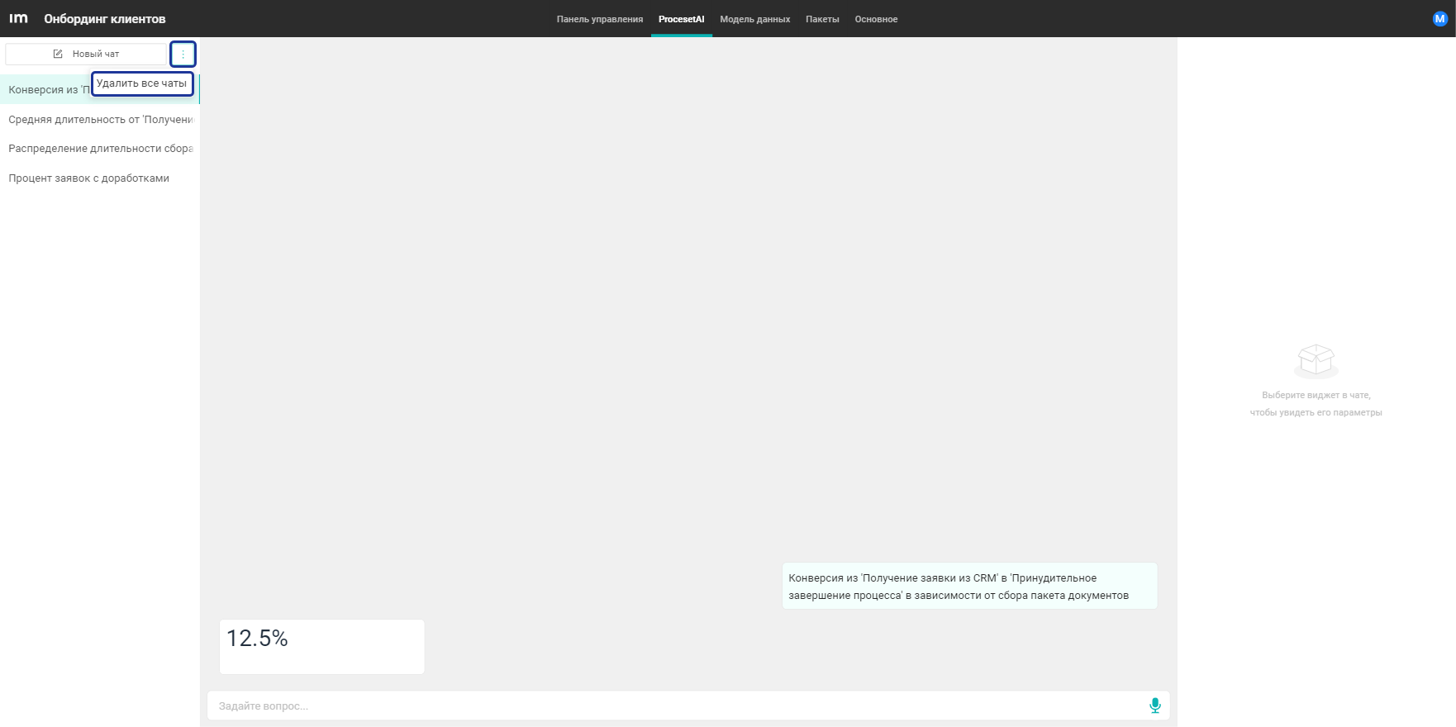Select Удалить все чаты menu entry
This screenshot has width=1456, height=727.
pos(142,83)
